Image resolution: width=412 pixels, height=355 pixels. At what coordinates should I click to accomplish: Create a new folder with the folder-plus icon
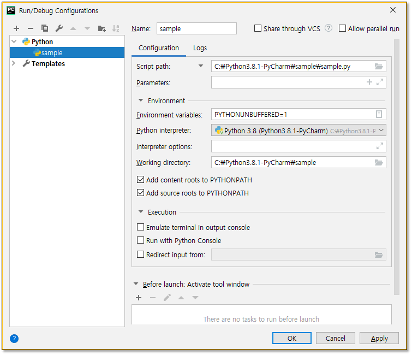(101, 28)
